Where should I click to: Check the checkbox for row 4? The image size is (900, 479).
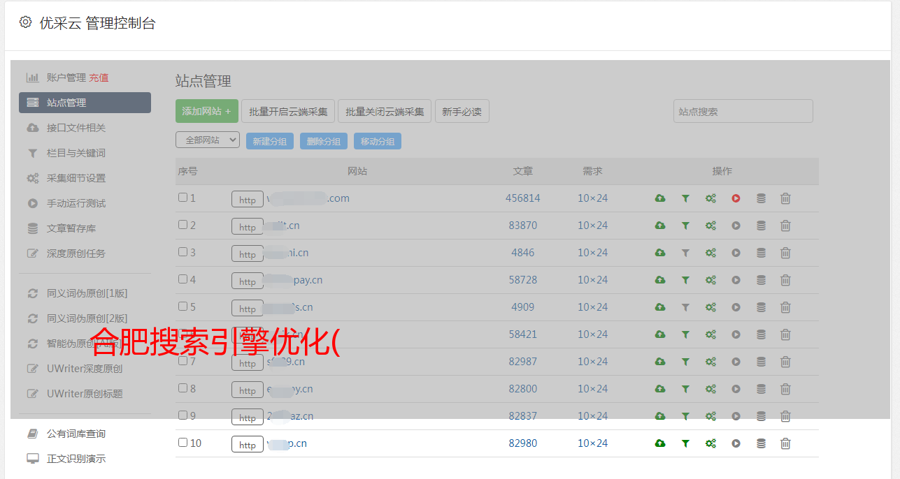click(183, 279)
